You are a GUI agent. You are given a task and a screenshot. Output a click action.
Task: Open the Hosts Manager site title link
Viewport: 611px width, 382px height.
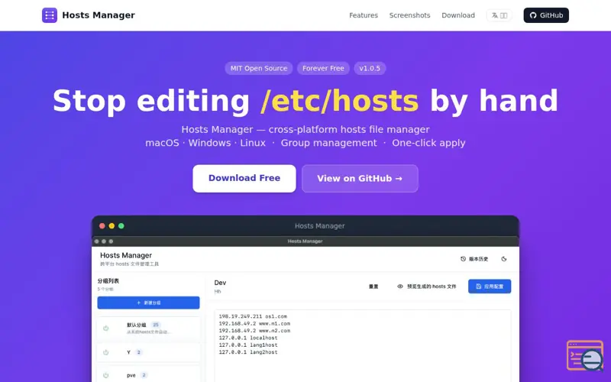click(99, 15)
